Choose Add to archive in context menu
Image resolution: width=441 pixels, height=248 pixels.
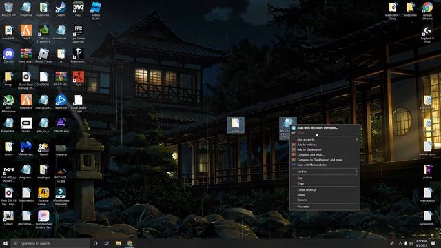(x=325, y=145)
